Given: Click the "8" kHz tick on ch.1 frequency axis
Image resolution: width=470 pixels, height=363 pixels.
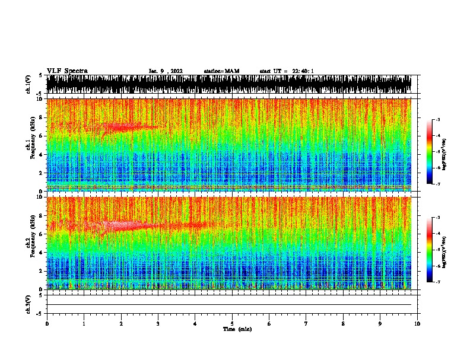Looking at the screenshot, I should 41,117.
